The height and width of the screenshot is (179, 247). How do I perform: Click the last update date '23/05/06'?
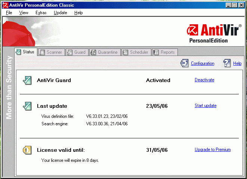[157, 106]
